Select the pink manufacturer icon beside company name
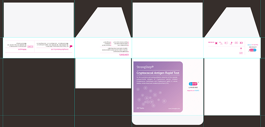Viewport: 265px width, 127px height. point(71,46)
